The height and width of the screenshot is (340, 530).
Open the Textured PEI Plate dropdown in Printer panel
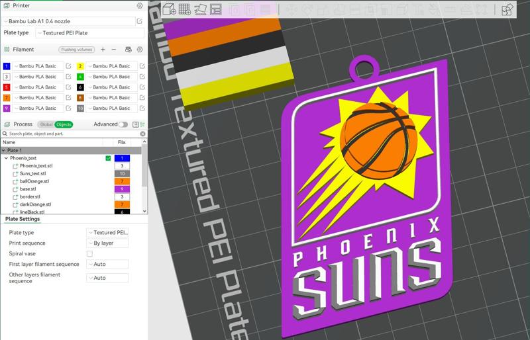[x=90, y=33]
